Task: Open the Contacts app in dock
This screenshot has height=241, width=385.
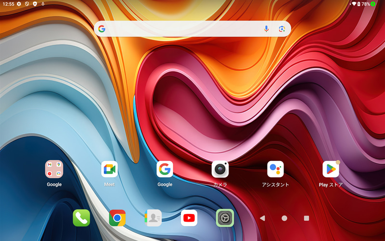Action: point(153,218)
